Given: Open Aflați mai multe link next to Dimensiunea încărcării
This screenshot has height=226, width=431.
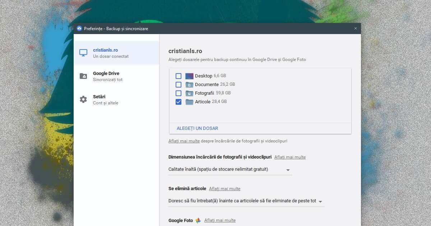Looking at the screenshot, I should (290, 157).
